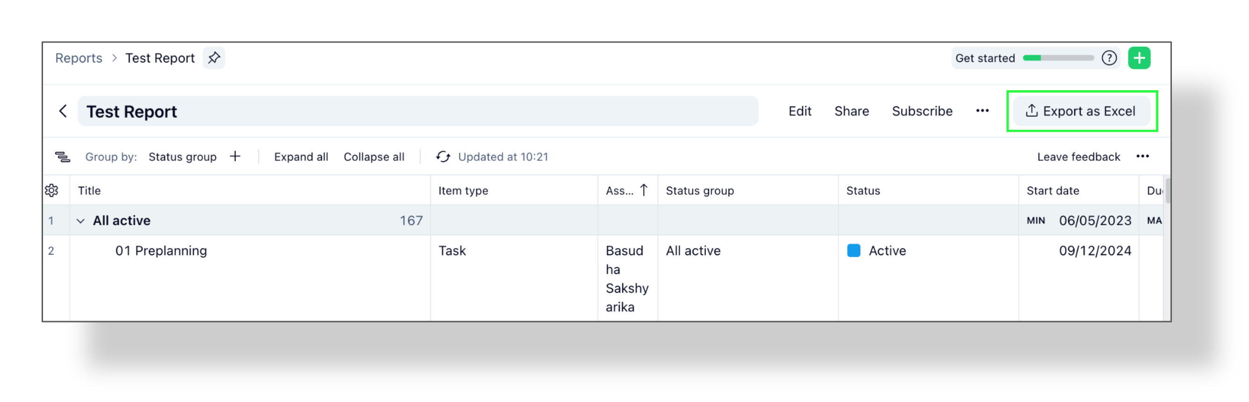The height and width of the screenshot is (402, 1249).
Task: Click the refresh report icon
Action: (443, 157)
